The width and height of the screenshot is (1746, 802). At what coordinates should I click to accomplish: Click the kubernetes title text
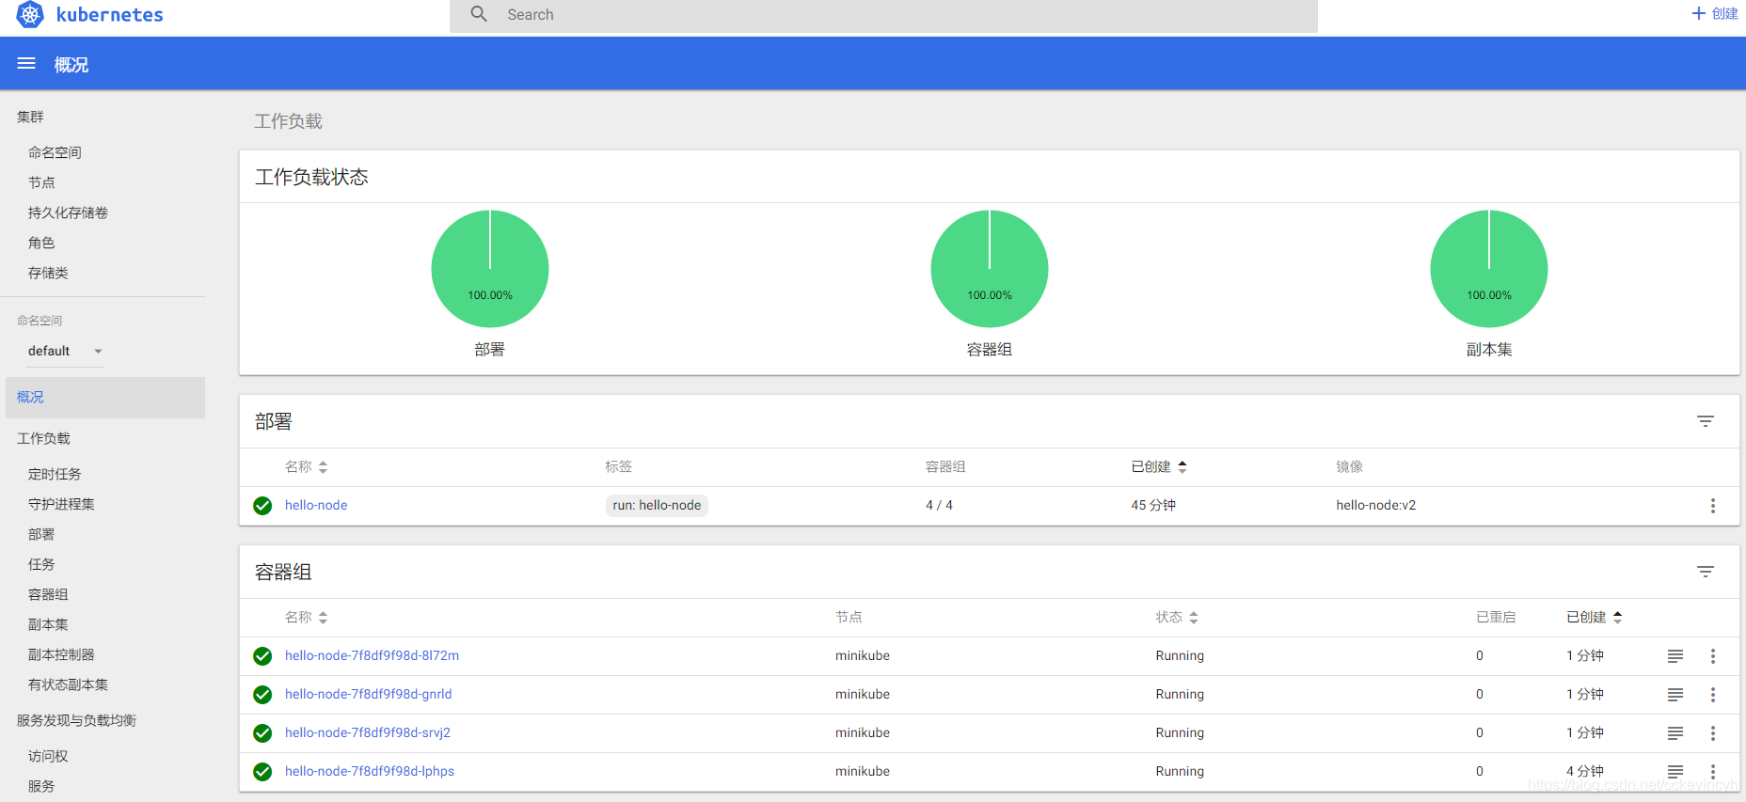pyautogui.click(x=109, y=14)
